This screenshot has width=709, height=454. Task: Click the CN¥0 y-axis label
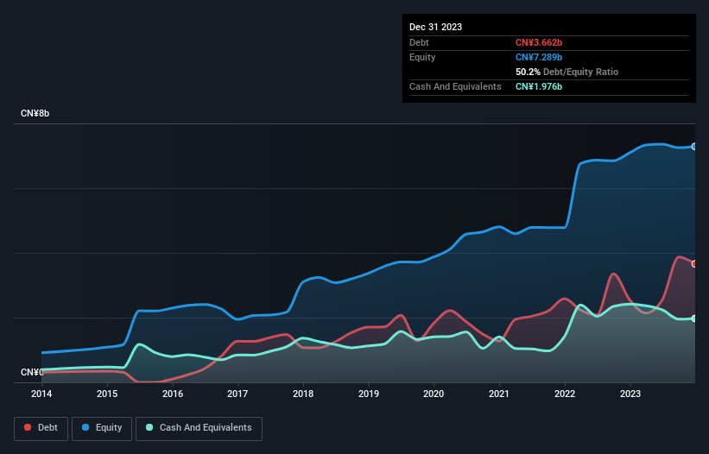[32, 372]
